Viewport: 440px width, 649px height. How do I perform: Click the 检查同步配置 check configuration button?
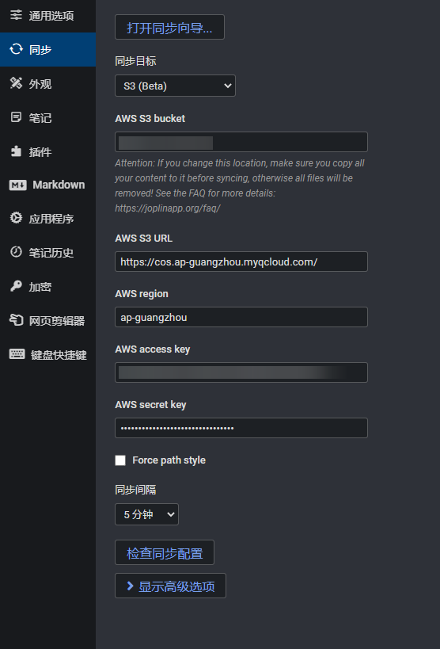pyautogui.click(x=165, y=552)
